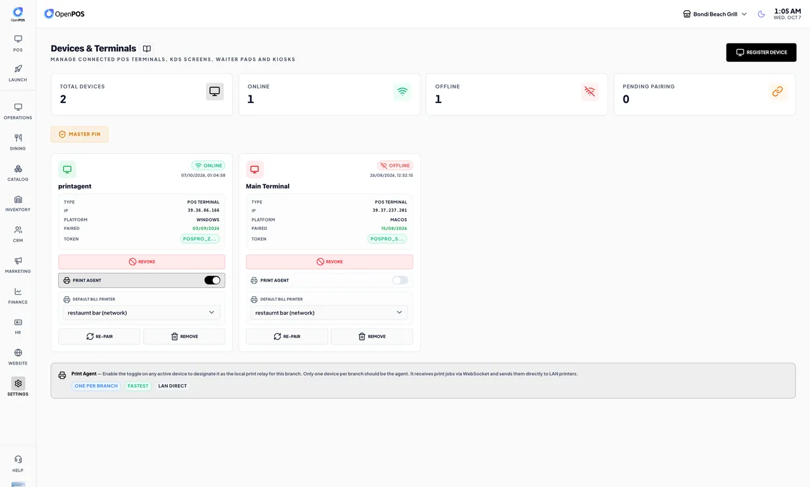Select Inventory in the sidebar
Screen dimensions: 810x487
pos(18,203)
